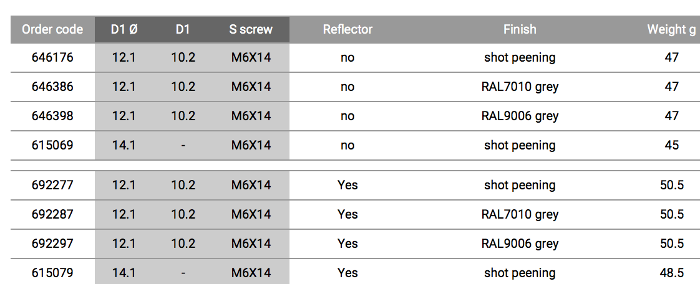The height and width of the screenshot is (284, 700).
Task: Click the Order code column header
Action: 52,29
